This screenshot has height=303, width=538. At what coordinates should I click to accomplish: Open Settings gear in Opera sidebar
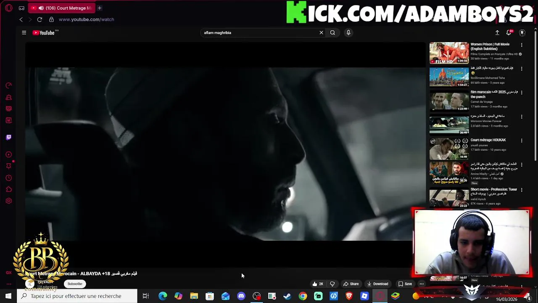point(9,201)
